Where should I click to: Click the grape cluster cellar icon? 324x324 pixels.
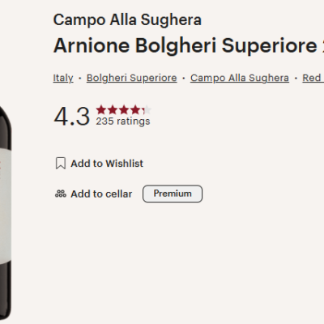pos(61,194)
